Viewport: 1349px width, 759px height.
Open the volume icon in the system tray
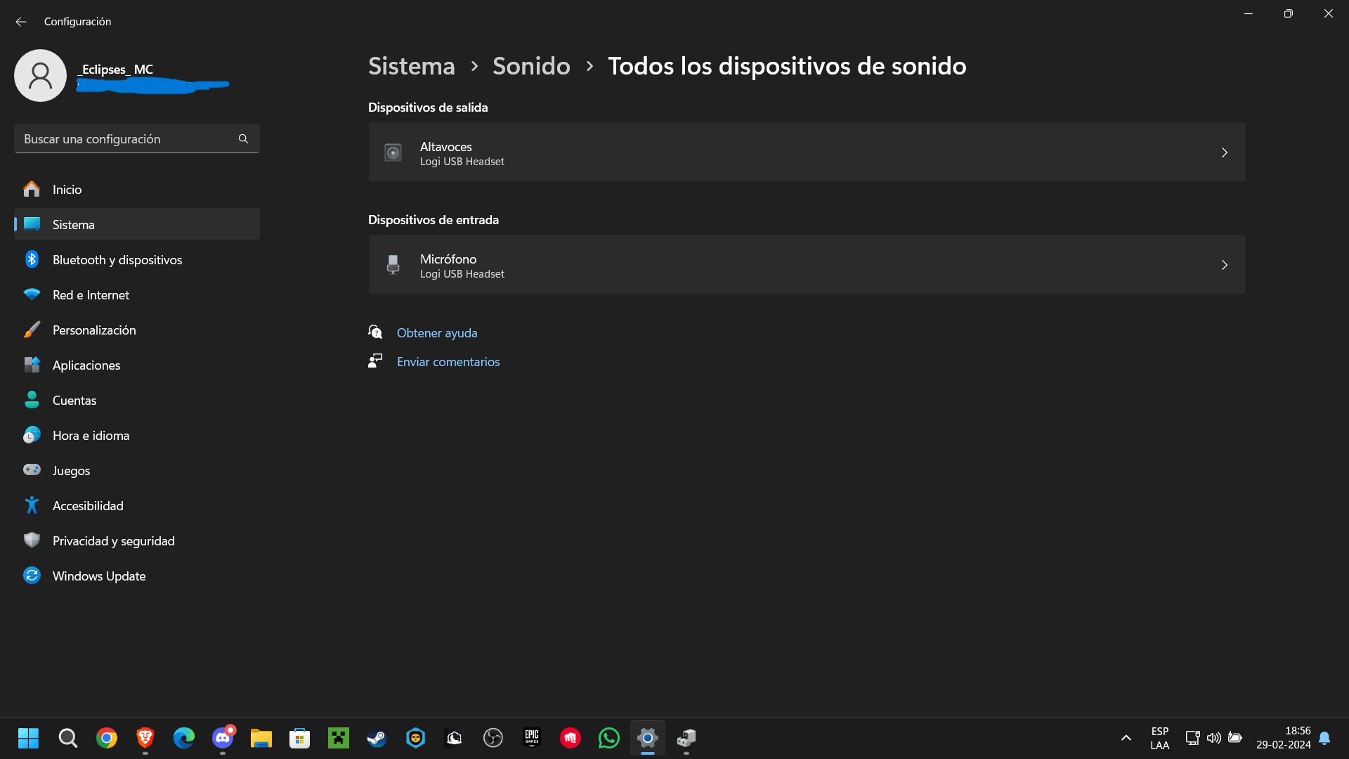click(1214, 738)
